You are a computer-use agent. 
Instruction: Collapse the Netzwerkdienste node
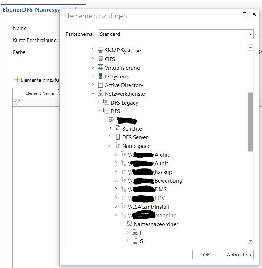click(93, 94)
